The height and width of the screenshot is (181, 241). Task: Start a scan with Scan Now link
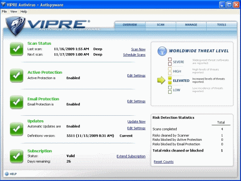click(138, 49)
